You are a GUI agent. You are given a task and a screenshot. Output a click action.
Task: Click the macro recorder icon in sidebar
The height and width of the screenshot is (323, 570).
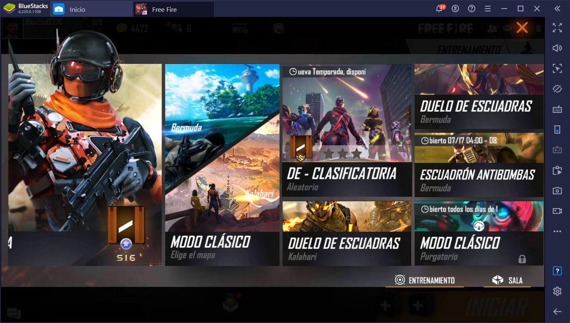pos(557,170)
